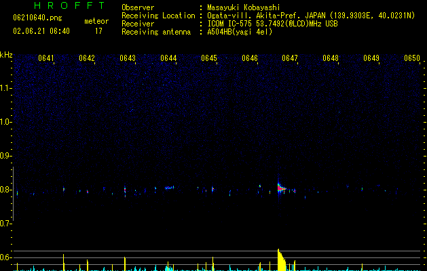Screen dimensions: 427x271
Task: Click the 0.9 kHz axis label
Action: tap(6, 156)
